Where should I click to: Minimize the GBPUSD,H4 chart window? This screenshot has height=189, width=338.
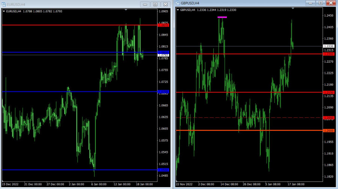pos(311,3)
